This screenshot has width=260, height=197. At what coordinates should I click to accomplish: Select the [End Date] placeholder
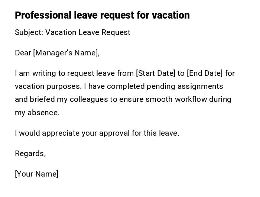click(205, 73)
